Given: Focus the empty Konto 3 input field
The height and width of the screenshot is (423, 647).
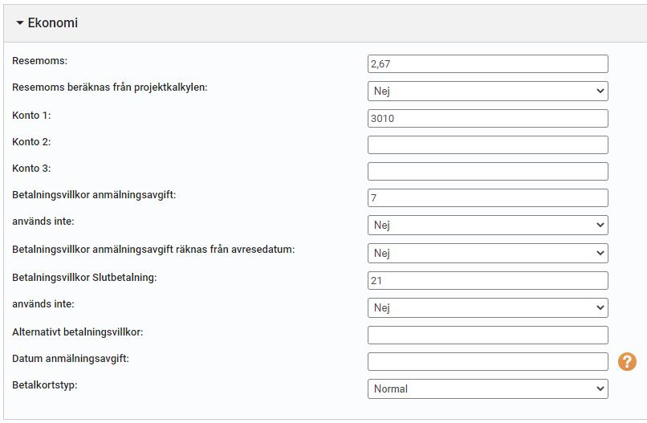Looking at the screenshot, I should tap(488, 171).
